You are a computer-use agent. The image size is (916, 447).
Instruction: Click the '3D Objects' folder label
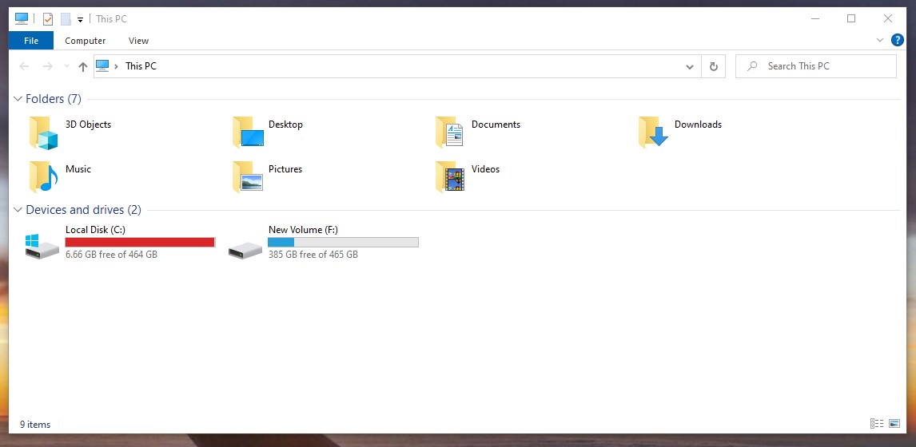(x=88, y=125)
